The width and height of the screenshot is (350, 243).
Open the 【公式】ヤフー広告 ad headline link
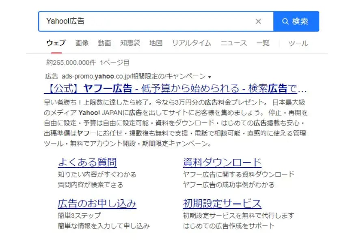click(x=175, y=89)
